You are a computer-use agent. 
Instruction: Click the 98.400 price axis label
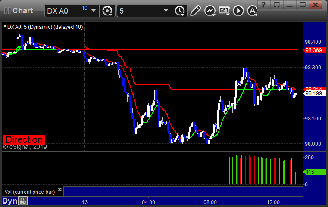click(x=313, y=42)
